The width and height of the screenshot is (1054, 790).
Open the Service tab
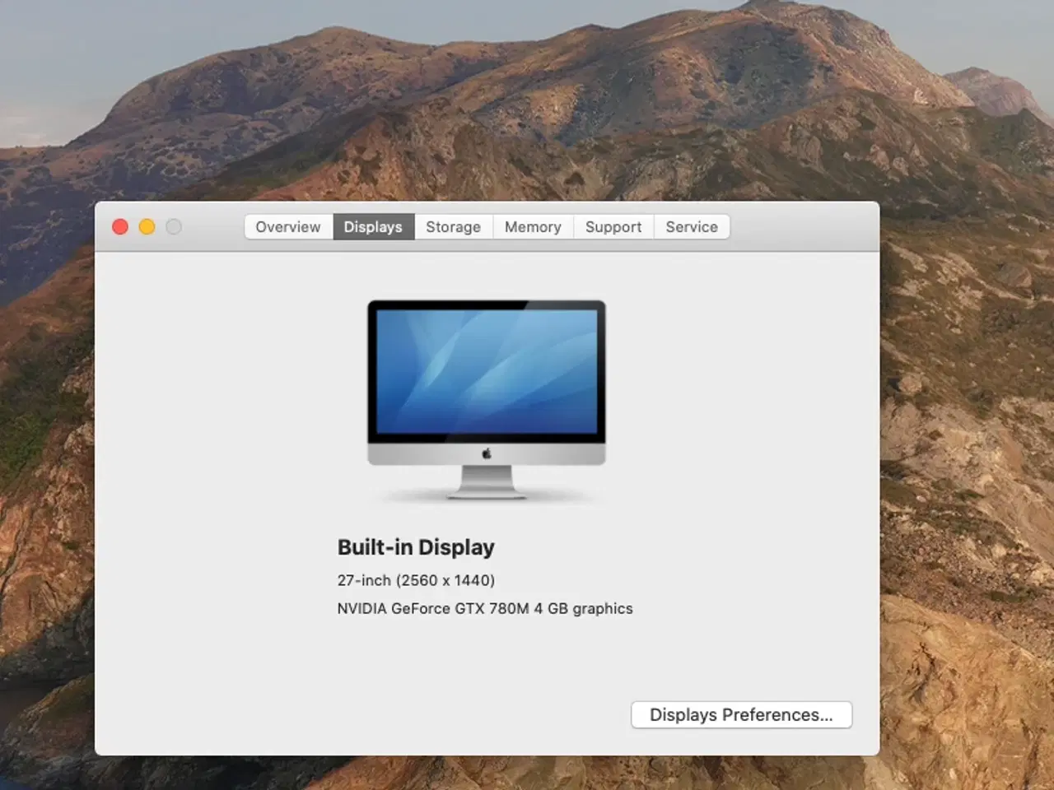[692, 226]
